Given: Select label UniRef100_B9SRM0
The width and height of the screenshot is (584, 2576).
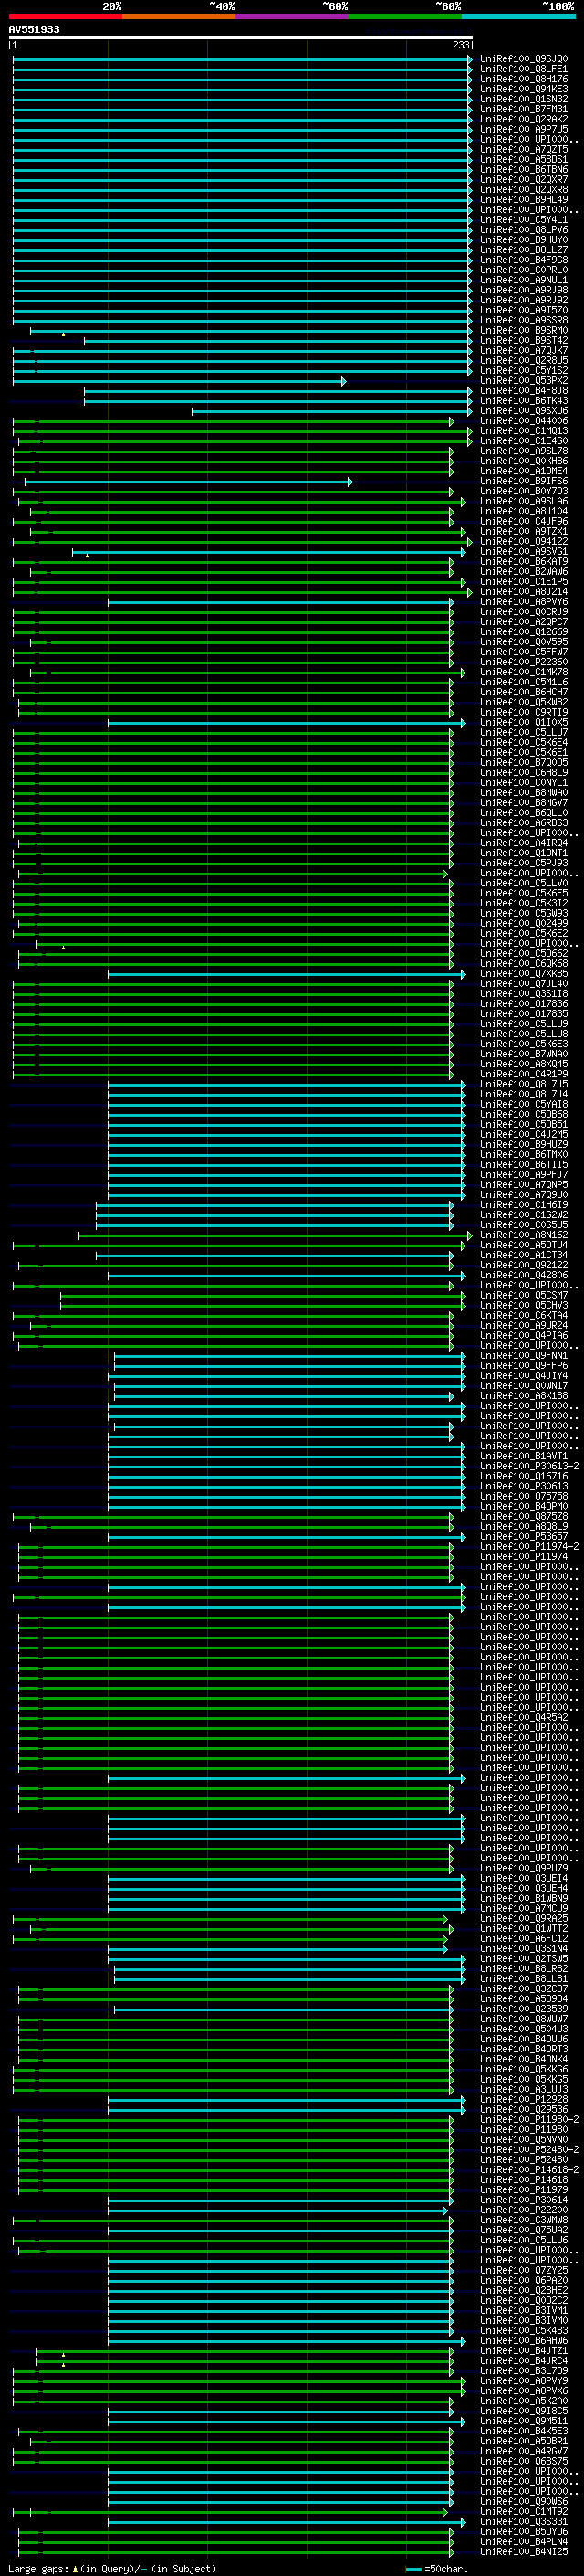Looking at the screenshot, I should [x=524, y=330].
